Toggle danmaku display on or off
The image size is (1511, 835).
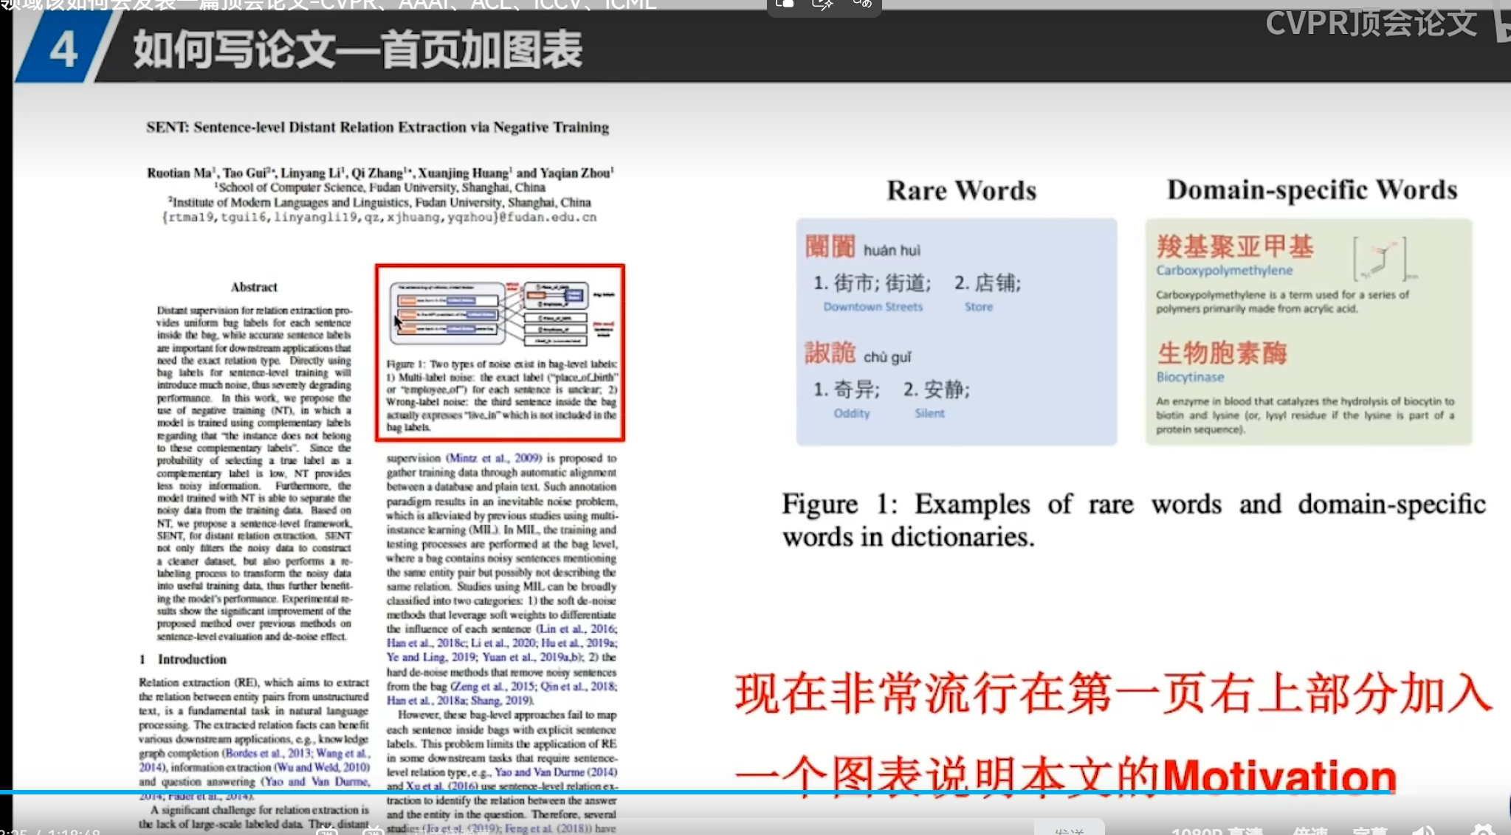click(x=328, y=832)
